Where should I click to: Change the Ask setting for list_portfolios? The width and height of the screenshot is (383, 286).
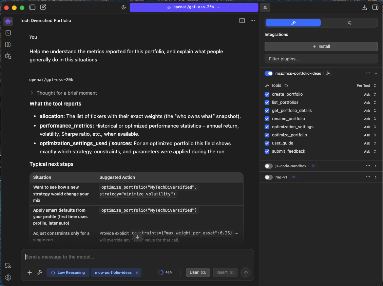click(370, 102)
